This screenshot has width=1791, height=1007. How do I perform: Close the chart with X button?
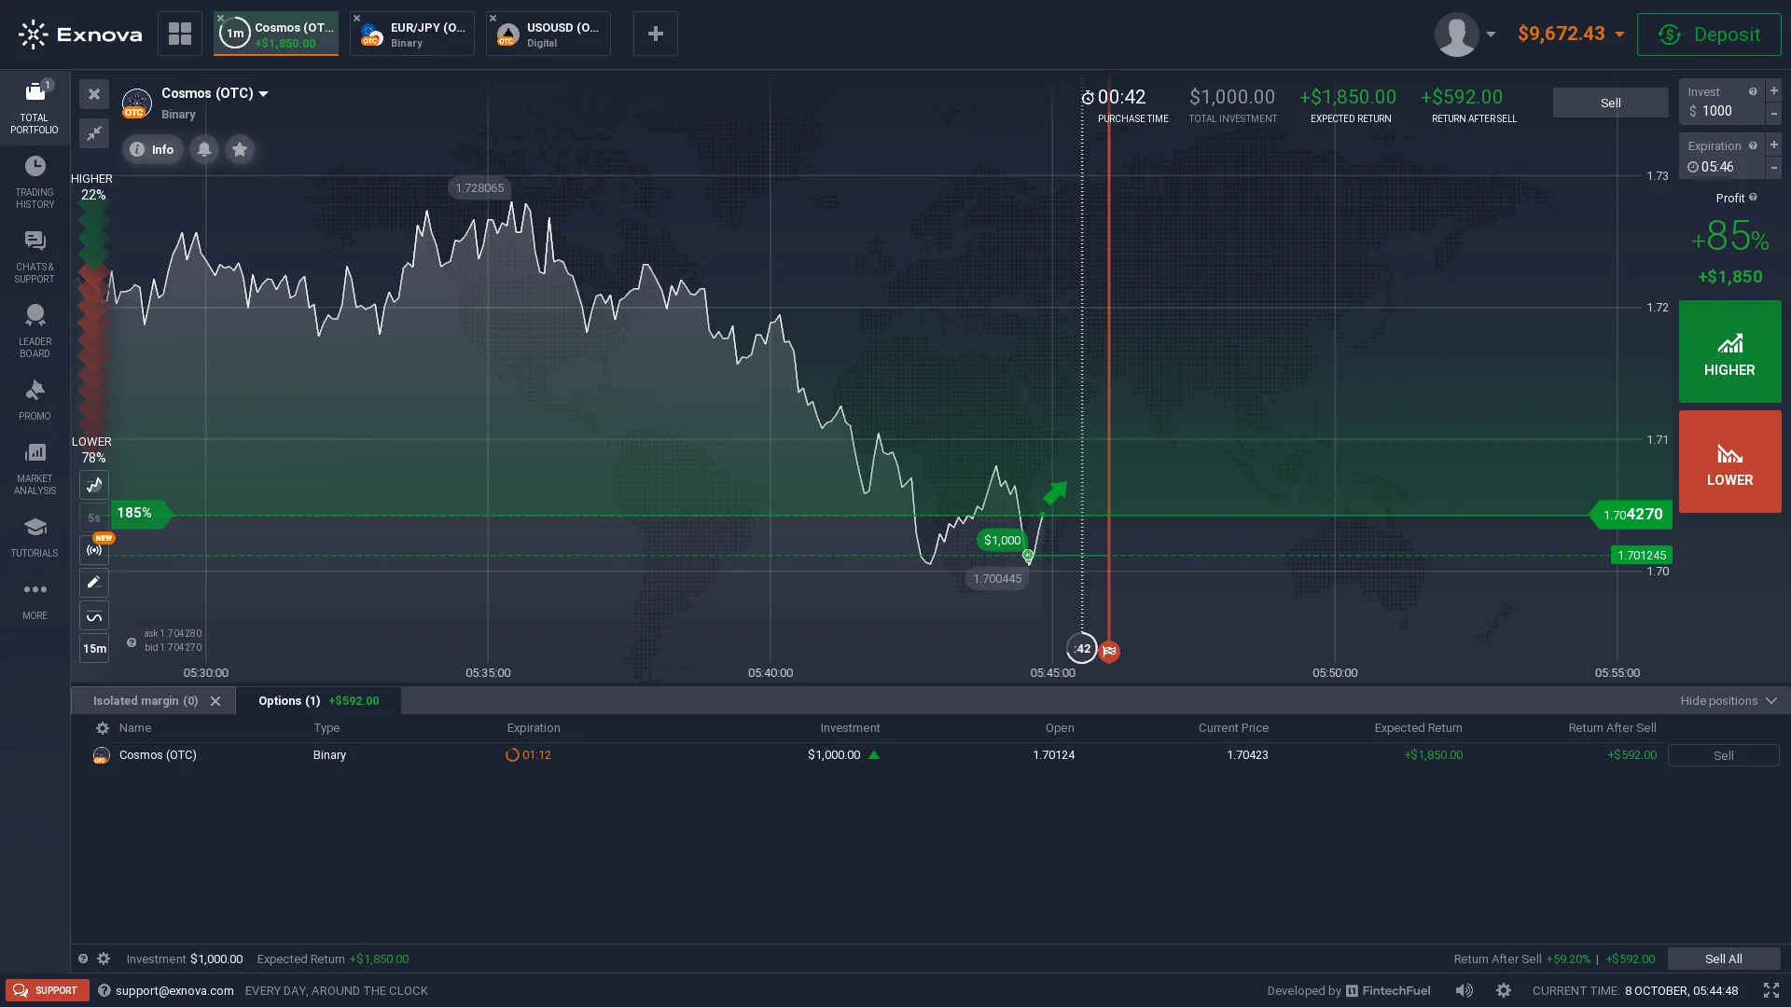tap(94, 94)
